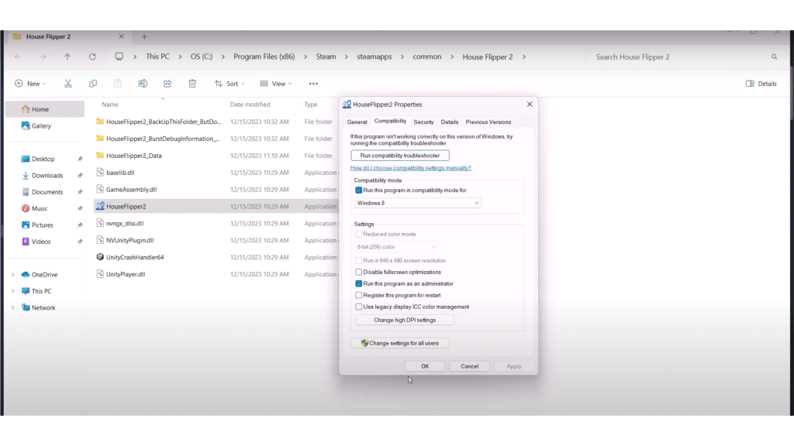This screenshot has width=794, height=446.
Task: Open the See more ellipsis menu
Action: click(313, 84)
